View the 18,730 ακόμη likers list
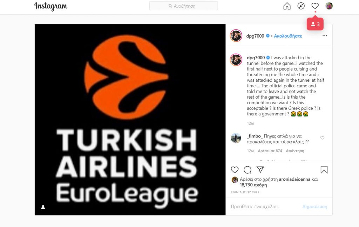The height and width of the screenshot is (227, 359). (253, 185)
